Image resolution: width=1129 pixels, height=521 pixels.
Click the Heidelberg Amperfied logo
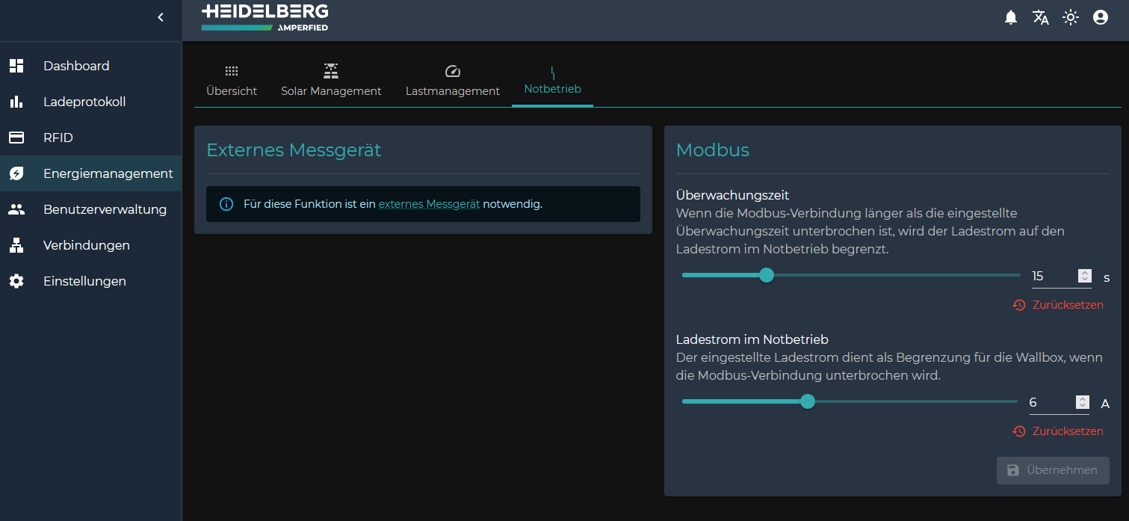(x=265, y=18)
